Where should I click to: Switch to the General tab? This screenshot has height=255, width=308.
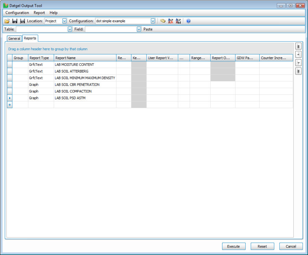tap(14, 39)
